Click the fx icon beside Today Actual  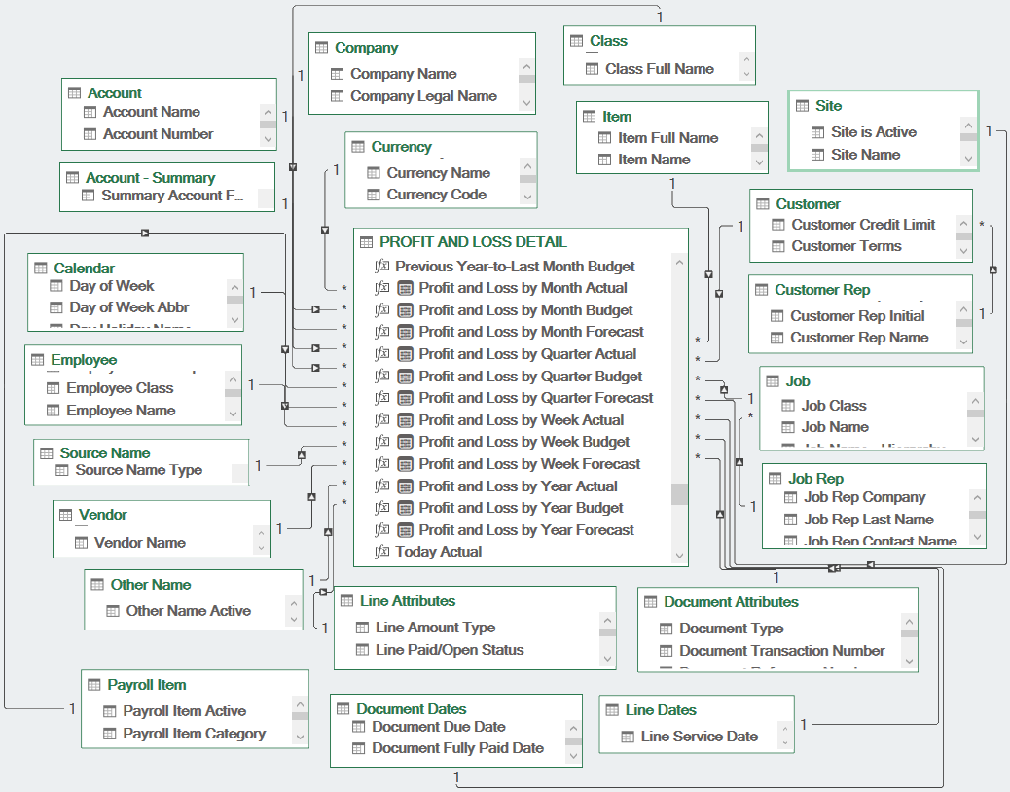pos(382,552)
